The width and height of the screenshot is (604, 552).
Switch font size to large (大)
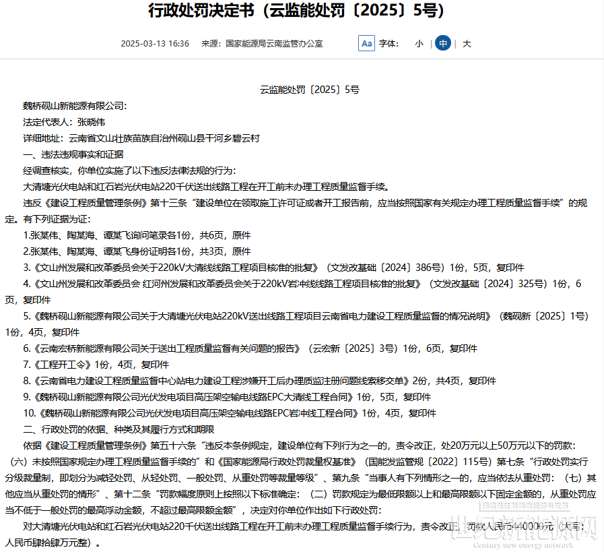pyautogui.click(x=467, y=43)
